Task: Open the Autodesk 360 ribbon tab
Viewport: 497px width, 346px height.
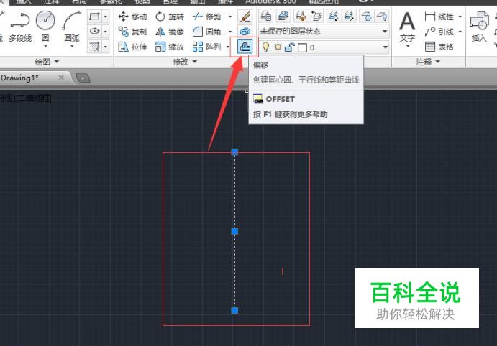Action: pyautogui.click(x=270, y=1)
